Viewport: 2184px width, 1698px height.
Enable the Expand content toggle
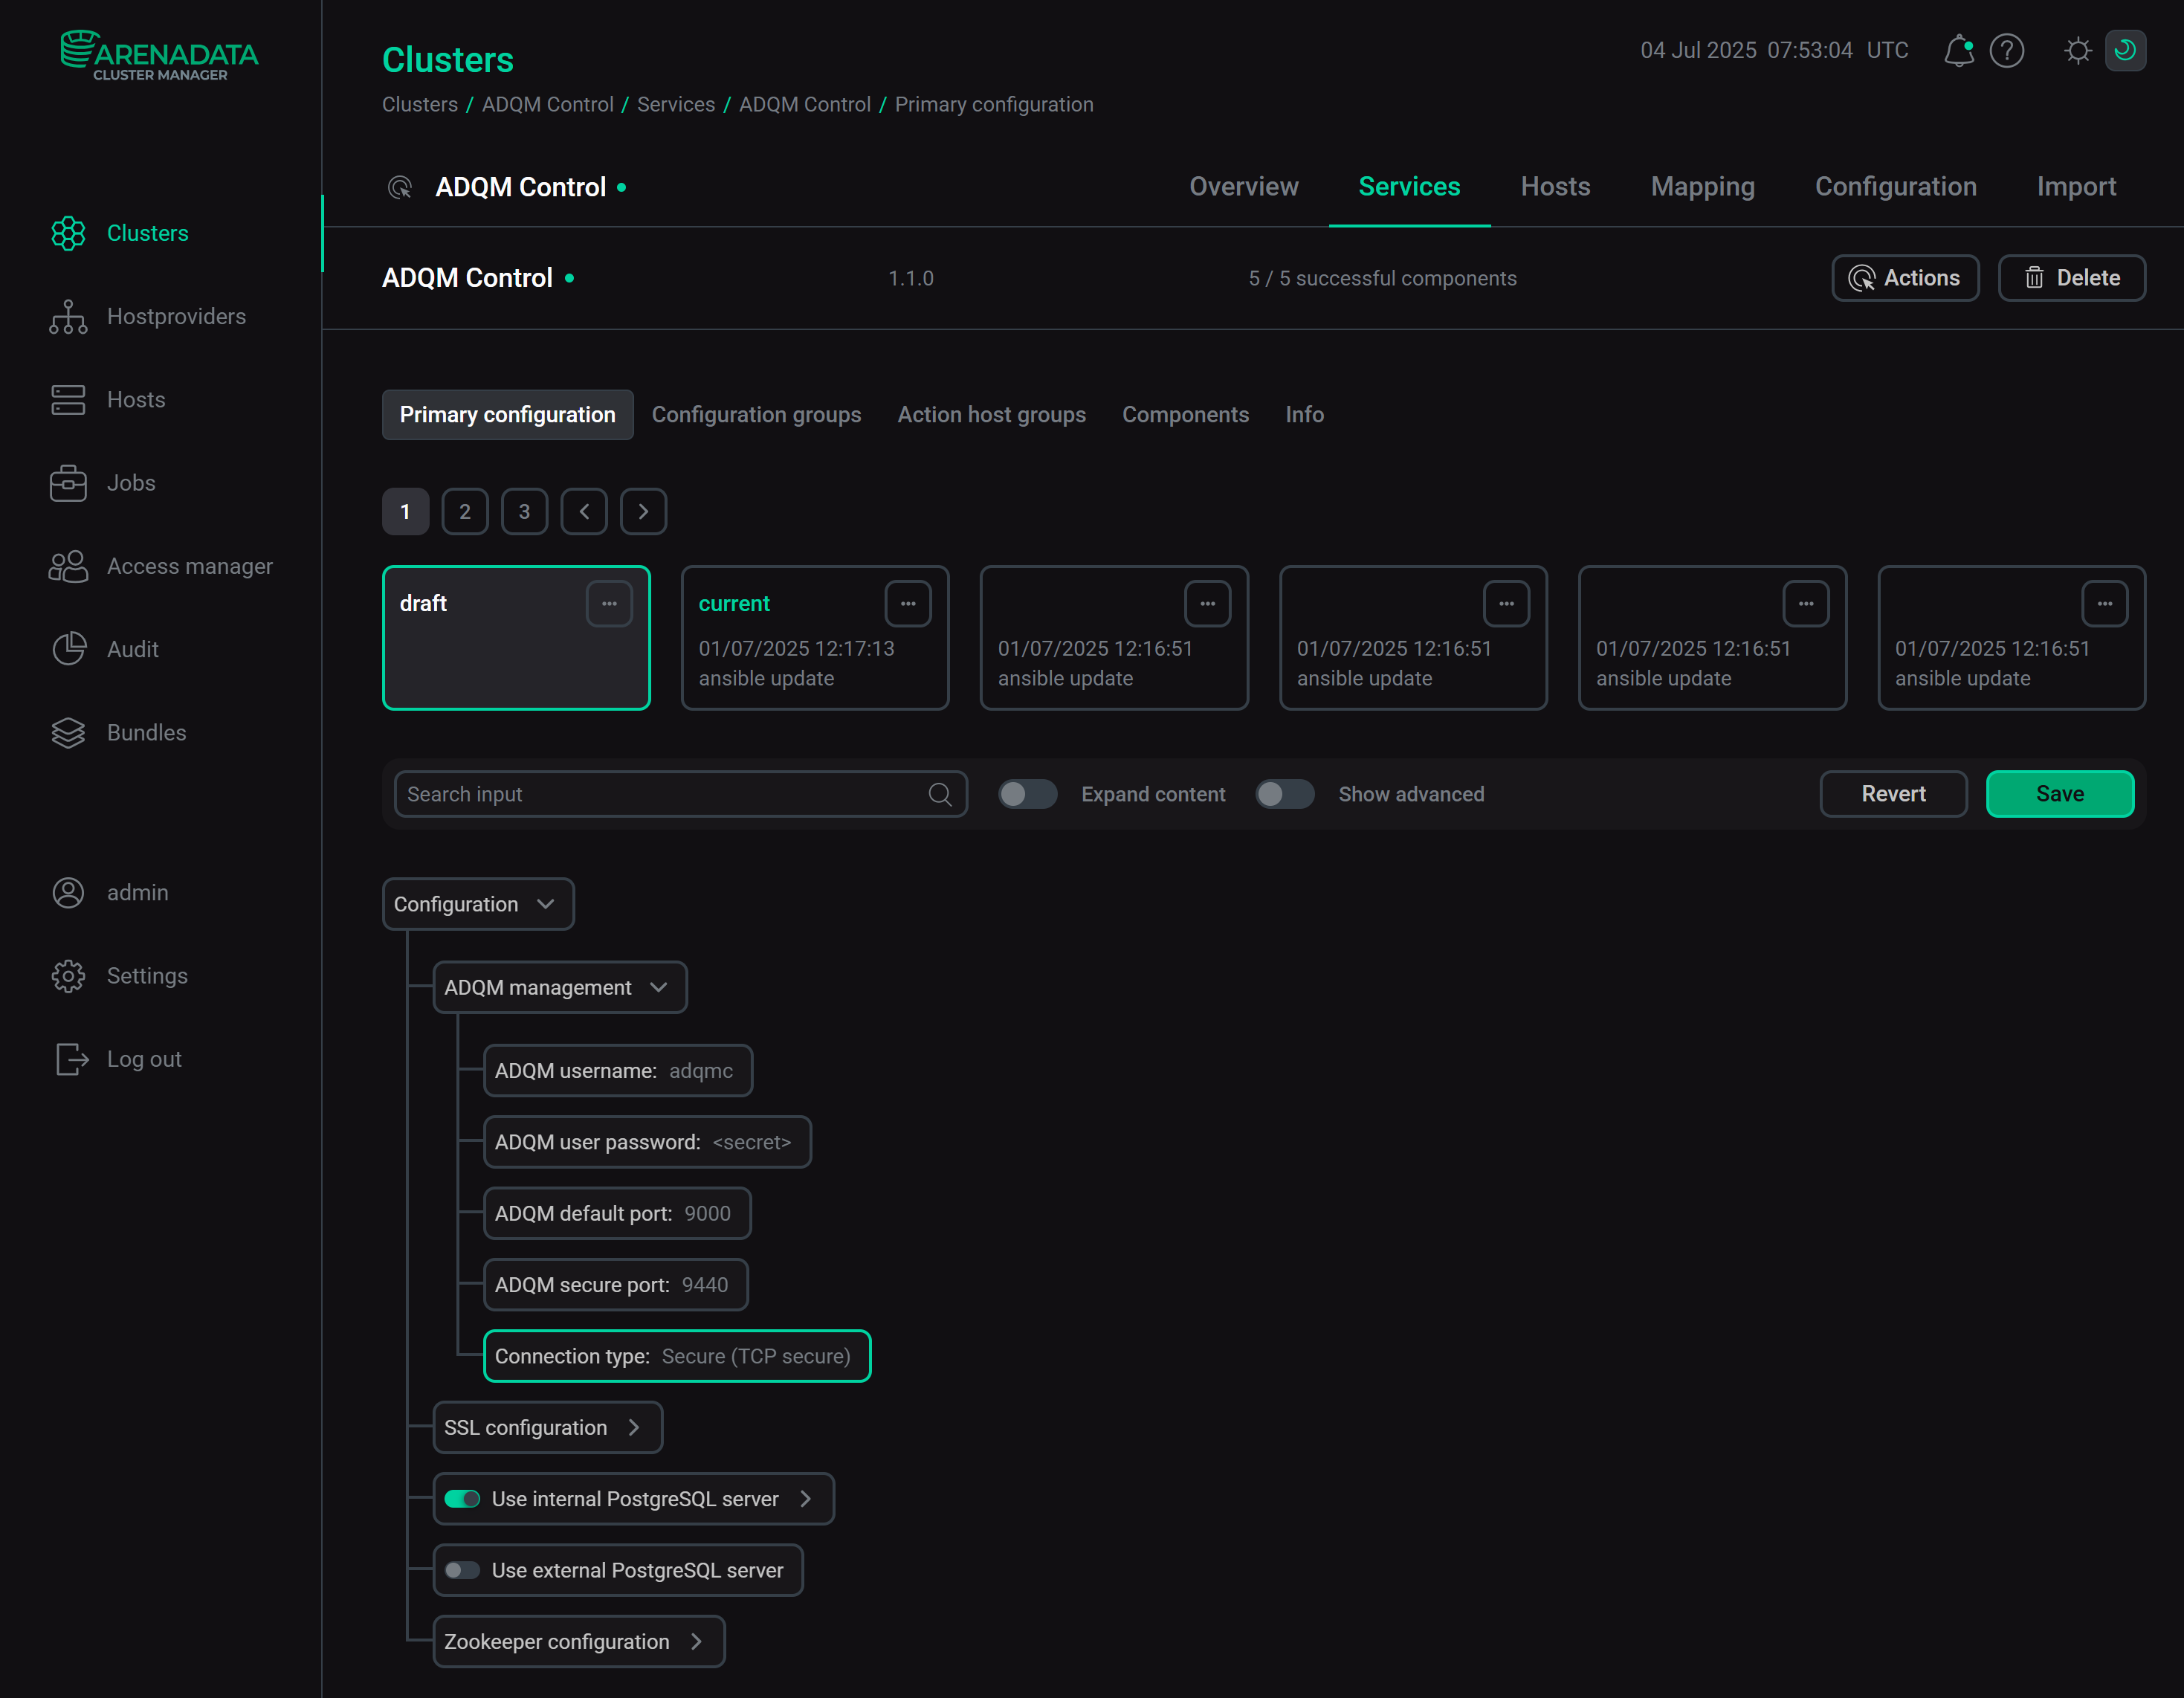coord(1027,794)
